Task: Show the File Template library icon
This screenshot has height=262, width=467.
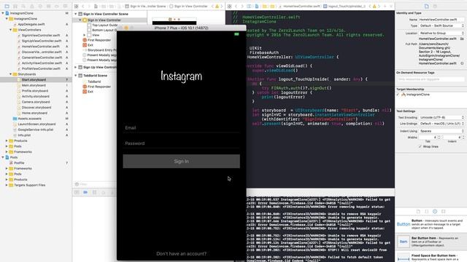Action: tap(418, 211)
